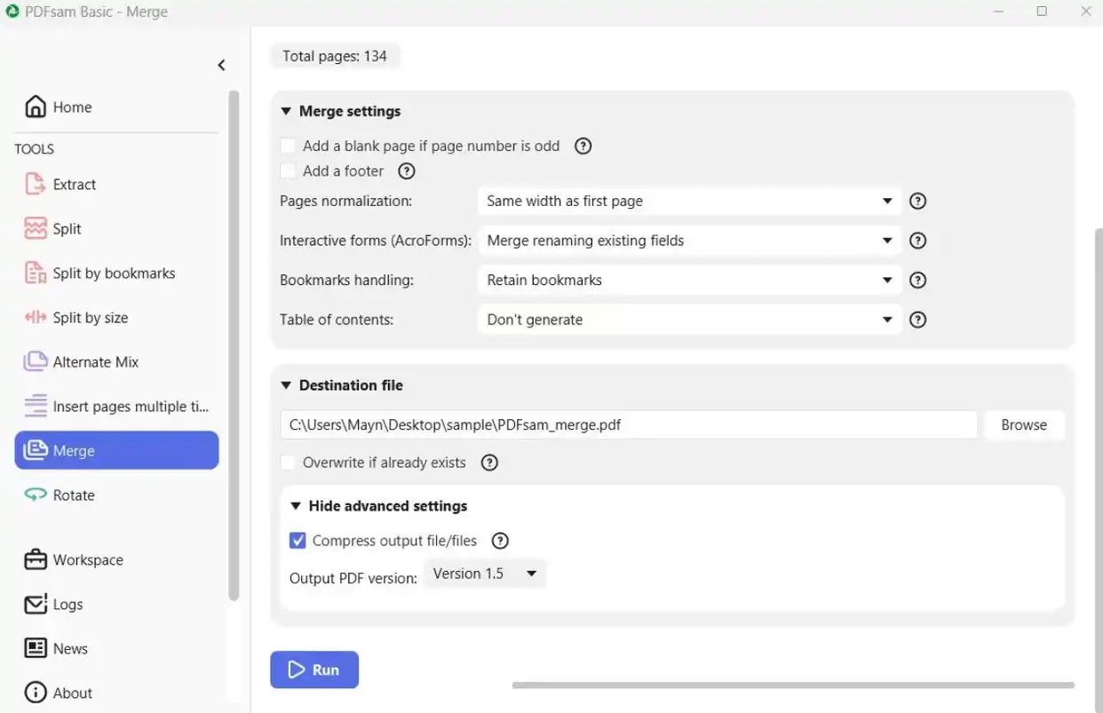Open Workspace briefcase icon
Screen dimensions: 1103x713
pyautogui.click(x=36, y=560)
